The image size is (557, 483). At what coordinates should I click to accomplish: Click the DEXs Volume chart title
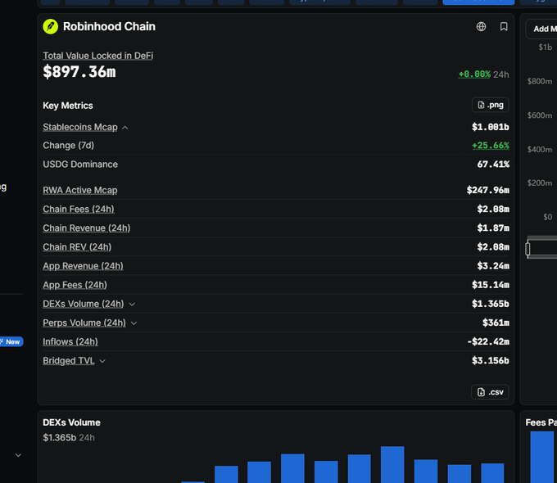[71, 422]
